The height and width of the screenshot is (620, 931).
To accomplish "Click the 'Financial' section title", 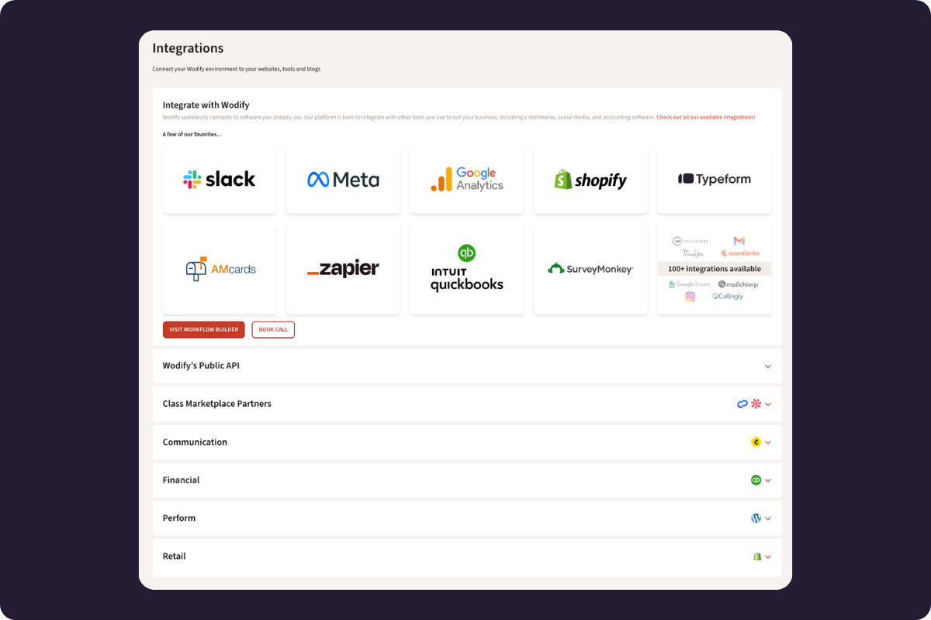I will point(181,480).
